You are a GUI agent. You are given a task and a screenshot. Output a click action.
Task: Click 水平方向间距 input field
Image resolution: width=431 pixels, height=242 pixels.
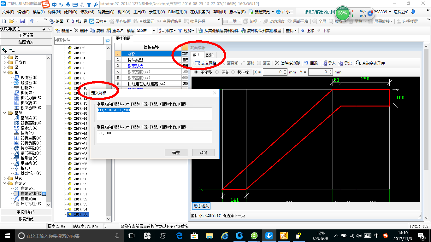point(154,113)
